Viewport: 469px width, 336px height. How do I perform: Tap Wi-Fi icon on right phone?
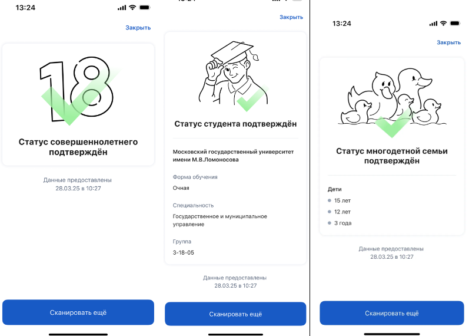(443, 24)
